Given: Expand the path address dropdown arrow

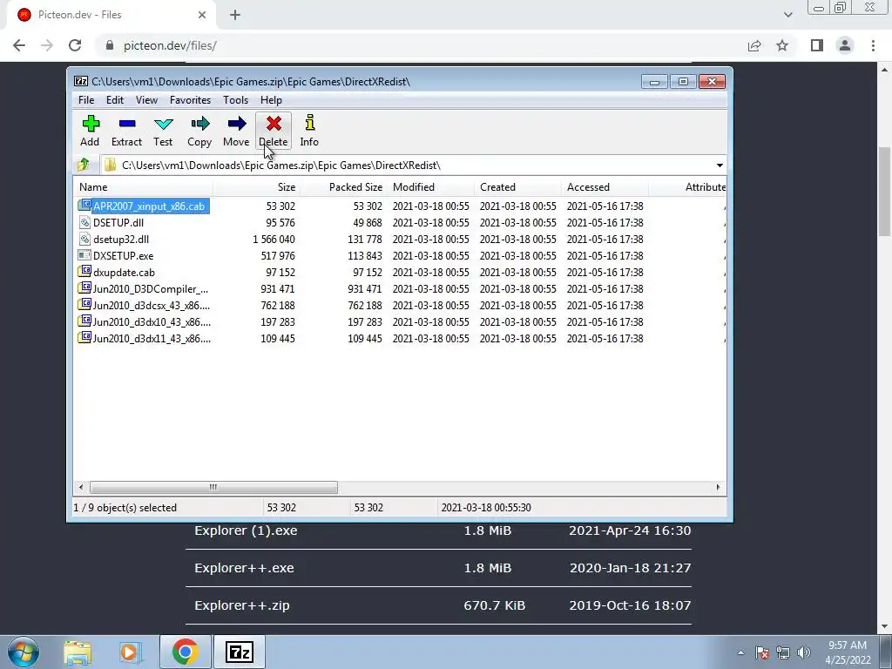Looking at the screenshot, I should pos(720,165).
